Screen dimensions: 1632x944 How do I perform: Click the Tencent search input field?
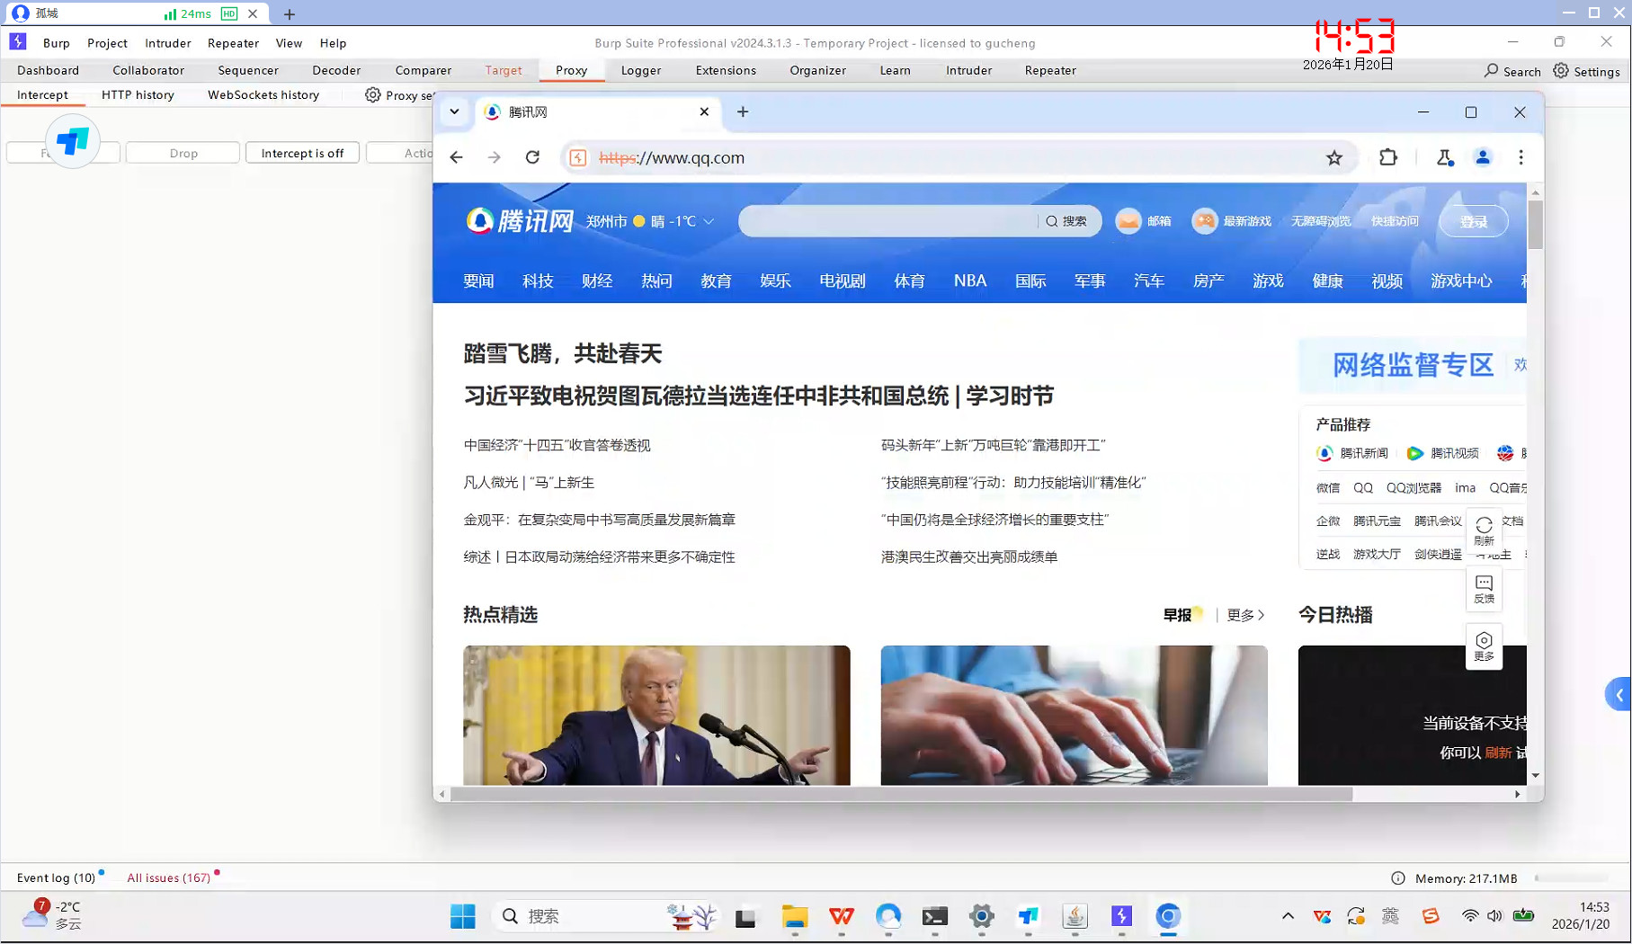coord(886,221)
